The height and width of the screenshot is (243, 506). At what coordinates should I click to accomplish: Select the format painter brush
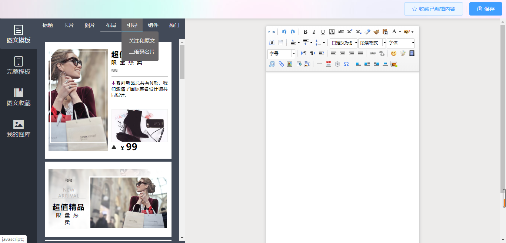(x=376, y=32)
